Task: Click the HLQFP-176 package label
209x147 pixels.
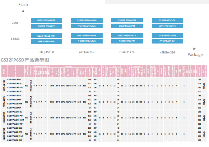Action: [127, 52]
